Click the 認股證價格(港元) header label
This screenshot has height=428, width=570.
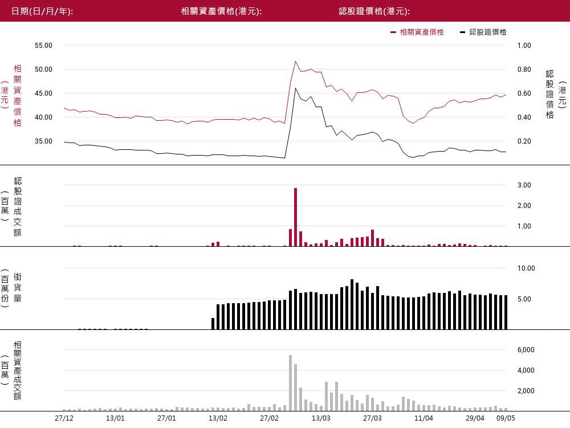pyautogui.click(x=374, y=11)
